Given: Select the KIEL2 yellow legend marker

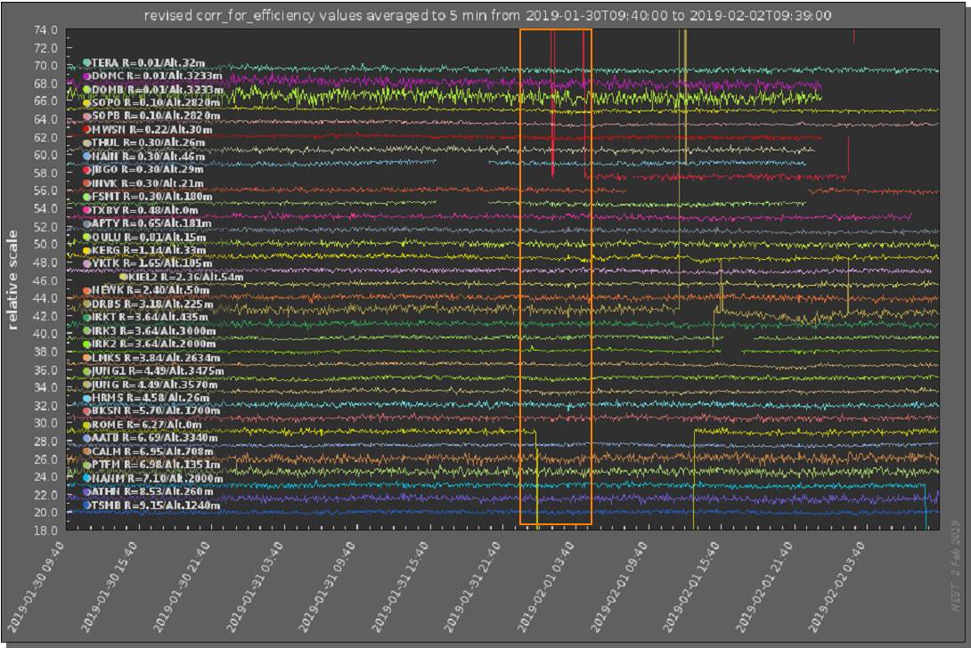Looking at the screenshot, I should click(x=124, y=277).
